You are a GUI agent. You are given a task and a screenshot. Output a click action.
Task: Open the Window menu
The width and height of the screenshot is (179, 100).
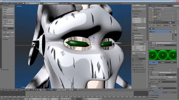click(x=15, y=3)
